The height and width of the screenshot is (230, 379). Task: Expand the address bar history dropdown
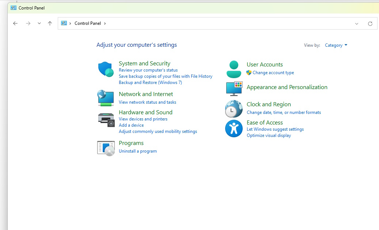[x=357, y=24]
